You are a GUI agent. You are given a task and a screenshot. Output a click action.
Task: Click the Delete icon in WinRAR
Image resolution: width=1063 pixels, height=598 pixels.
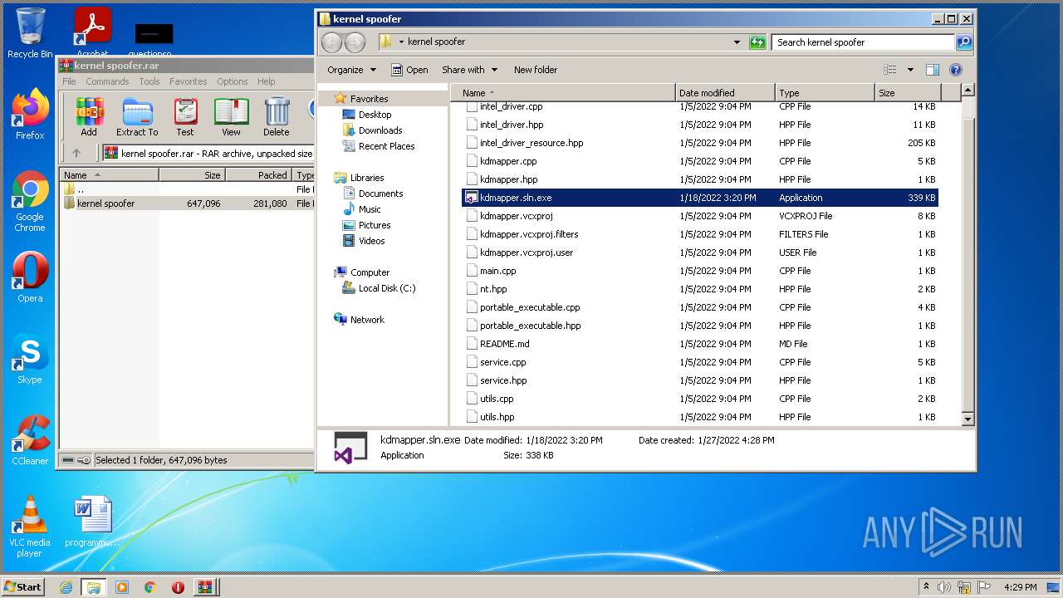[x=277, y=117]
